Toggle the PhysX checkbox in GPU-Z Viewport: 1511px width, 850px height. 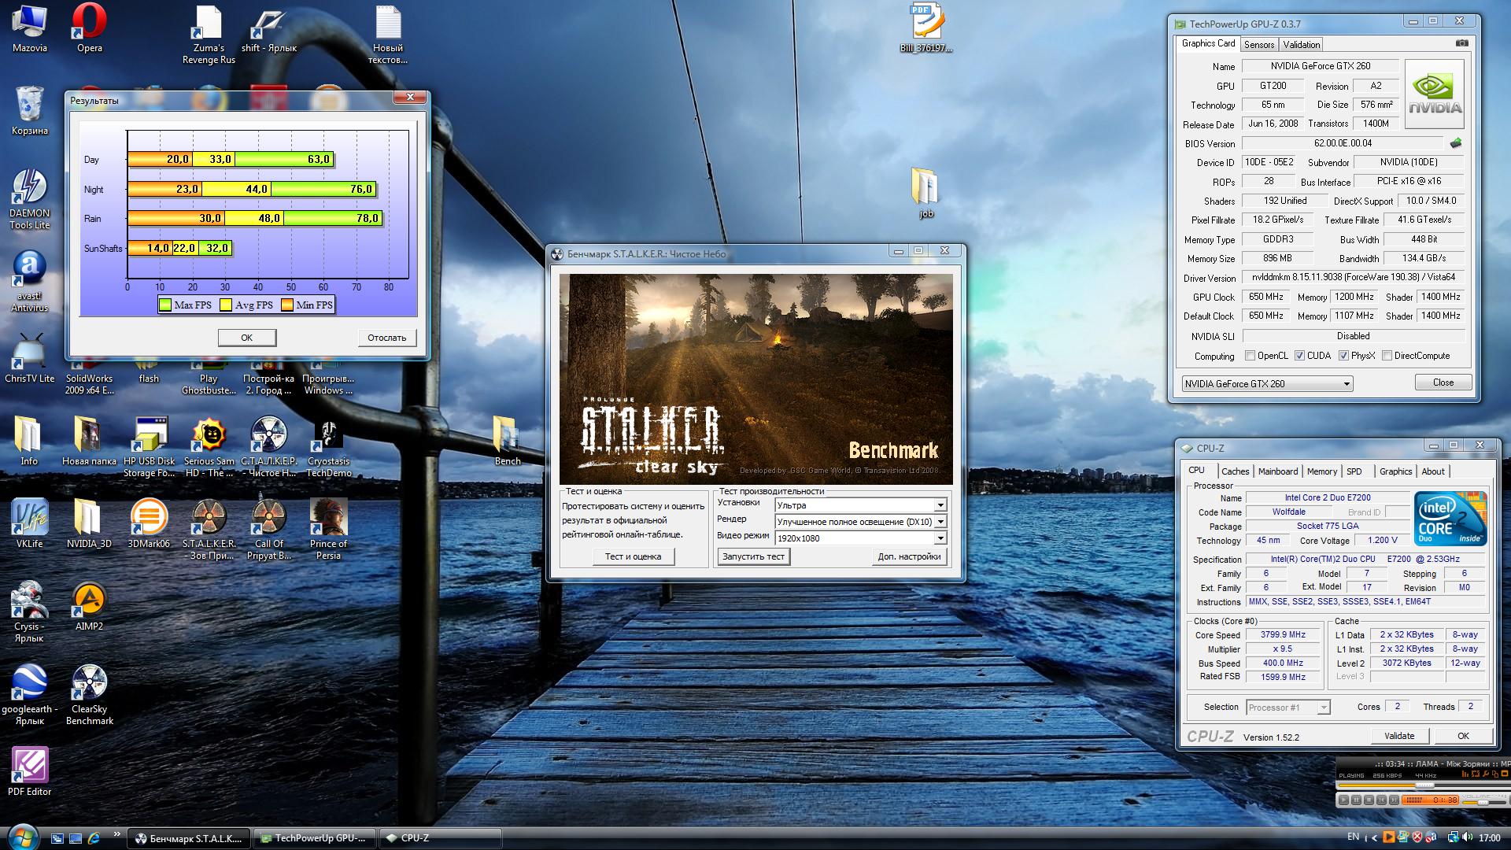pos(1343,356)
